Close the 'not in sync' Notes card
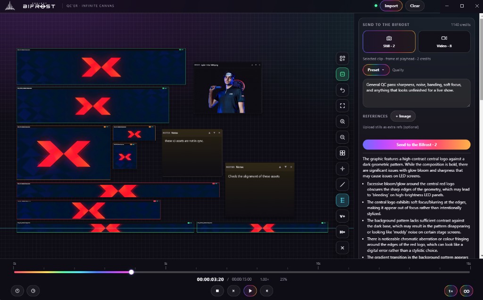483x300 pixels. click(219, 133)
